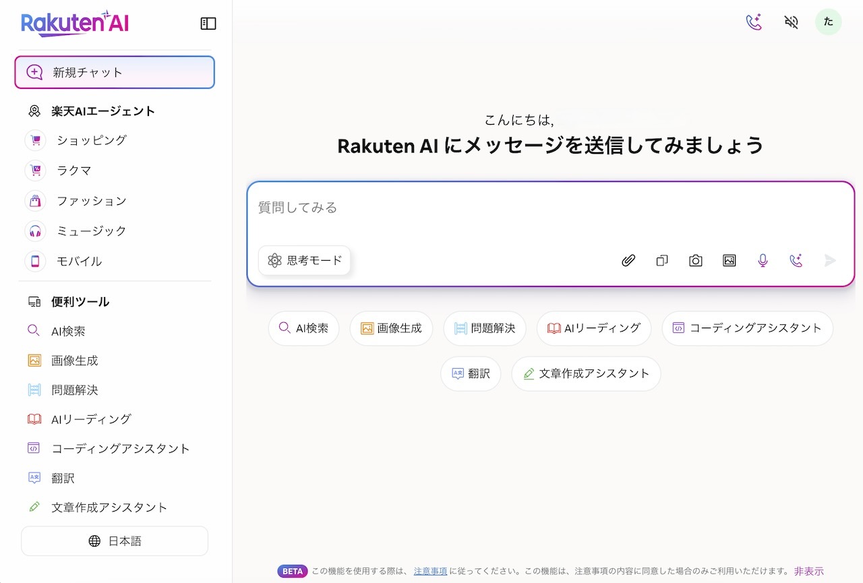Toggle 思考モード thinking mode

tap(304, 260)
